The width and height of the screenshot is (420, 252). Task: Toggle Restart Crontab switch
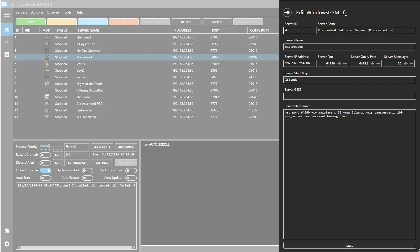click(x=45, y=155)
